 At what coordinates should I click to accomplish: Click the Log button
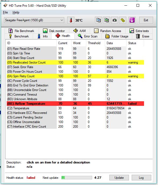pyautogui.click(x=141, y=177)
